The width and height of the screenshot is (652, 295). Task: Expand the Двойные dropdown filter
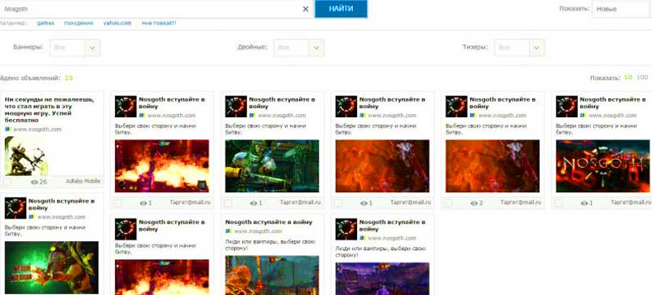tap(299, 48)
